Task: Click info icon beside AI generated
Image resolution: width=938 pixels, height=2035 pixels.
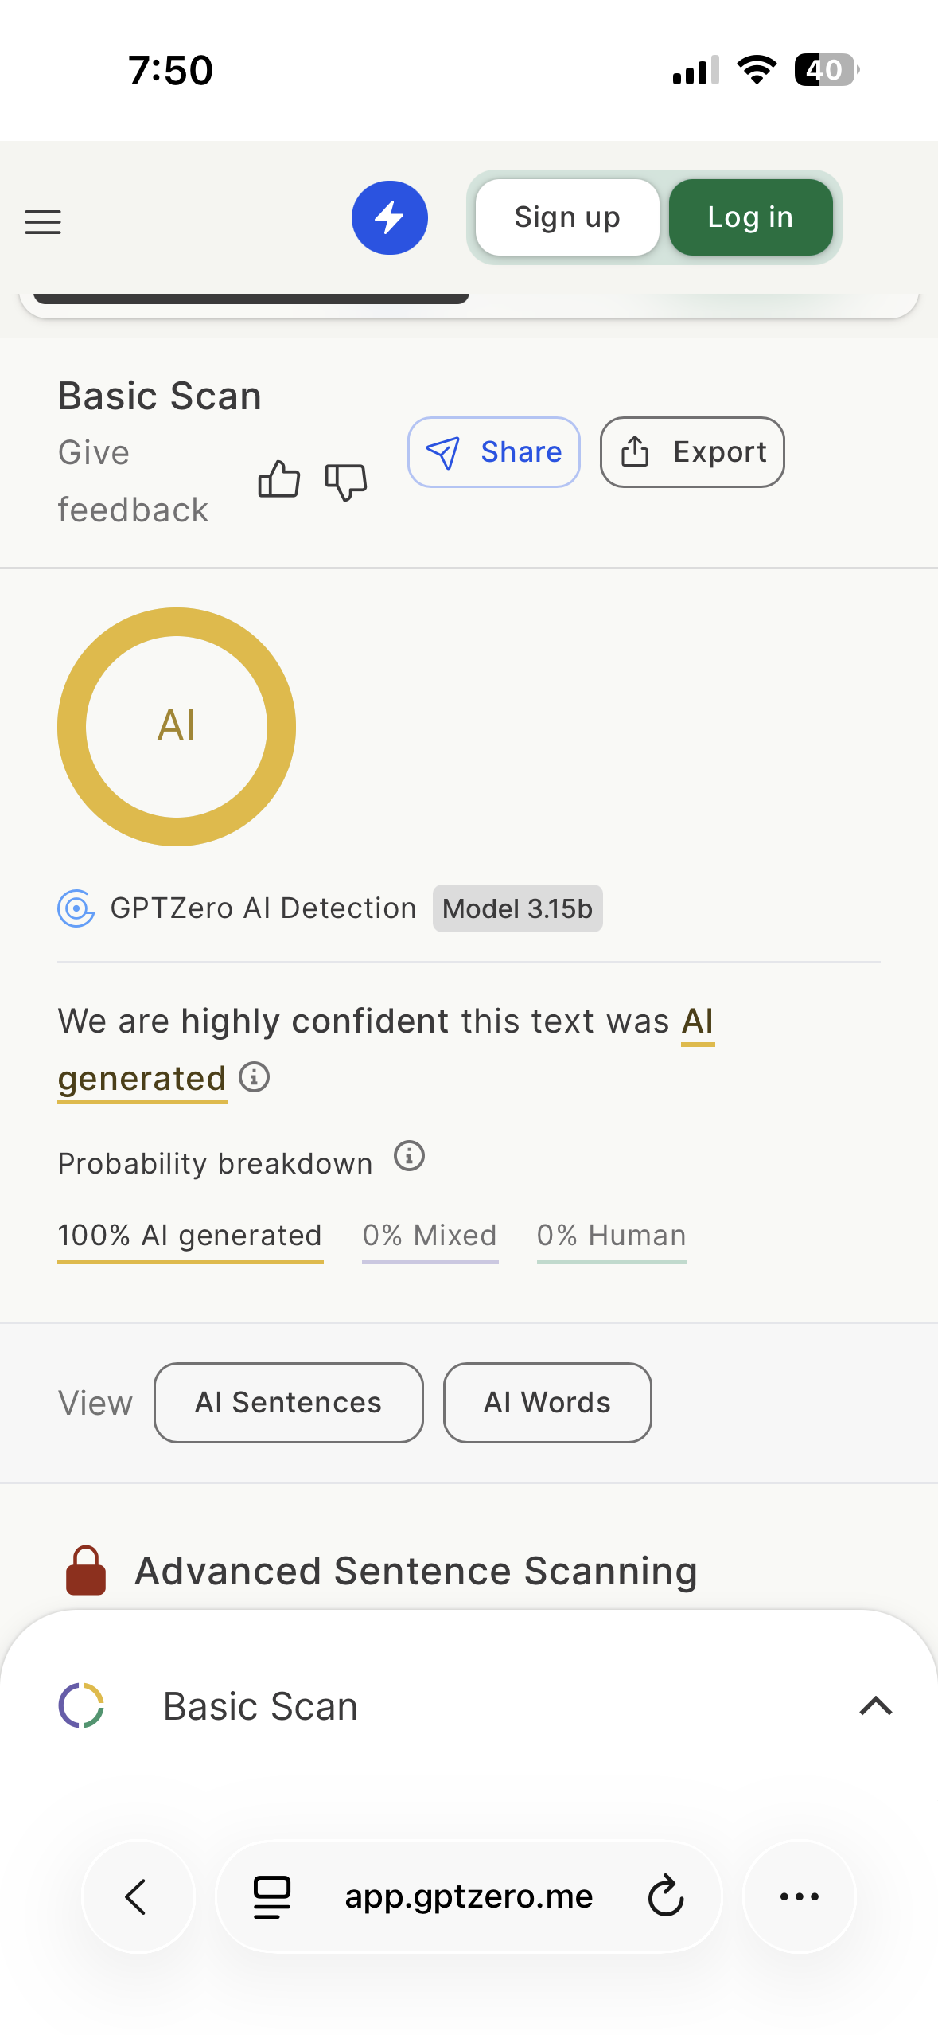Action: point(255,1077)
